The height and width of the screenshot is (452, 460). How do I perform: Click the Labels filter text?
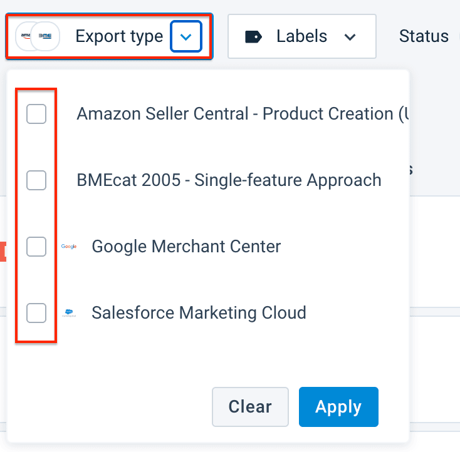[301, 36]
